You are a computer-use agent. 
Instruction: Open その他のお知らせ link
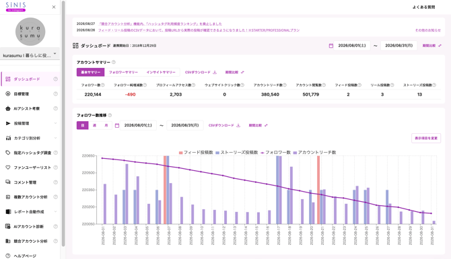(x=427, y=30)
